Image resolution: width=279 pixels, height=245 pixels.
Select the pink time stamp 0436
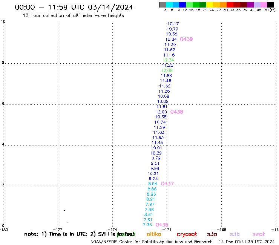pos(162,225)
